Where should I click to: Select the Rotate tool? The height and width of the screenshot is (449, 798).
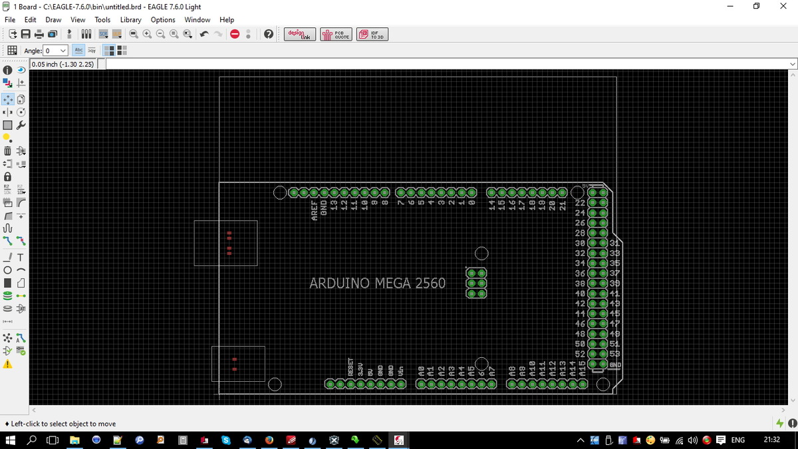[21, 111]
